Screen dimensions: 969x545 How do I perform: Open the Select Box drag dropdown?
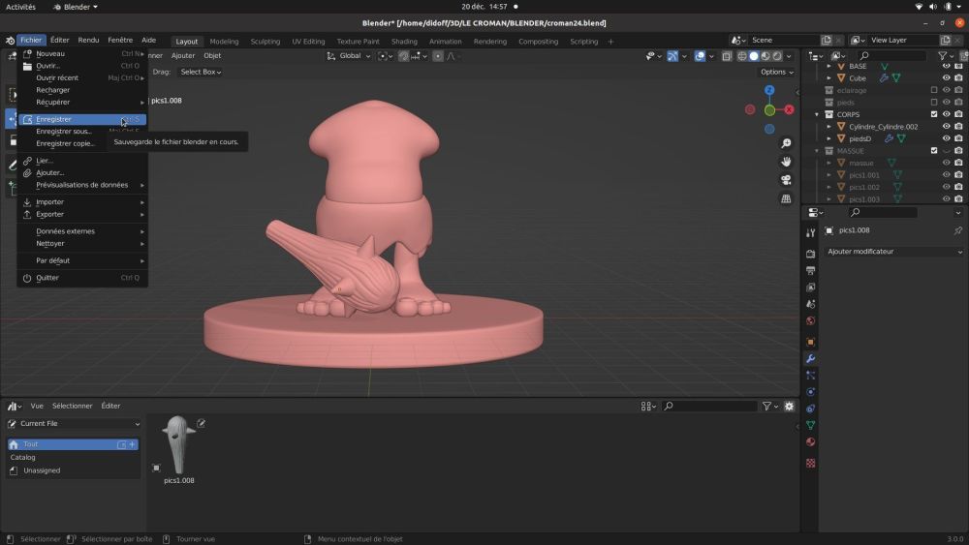tap(201, 73)
